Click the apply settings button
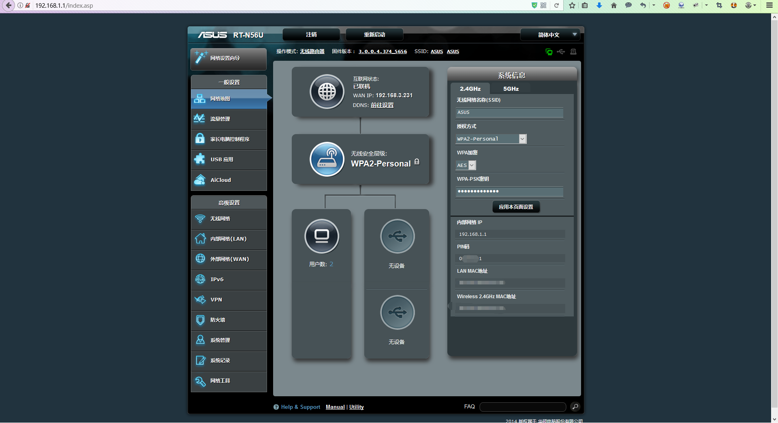This screenshot has height=423, width=778. (x=516, y=207)
